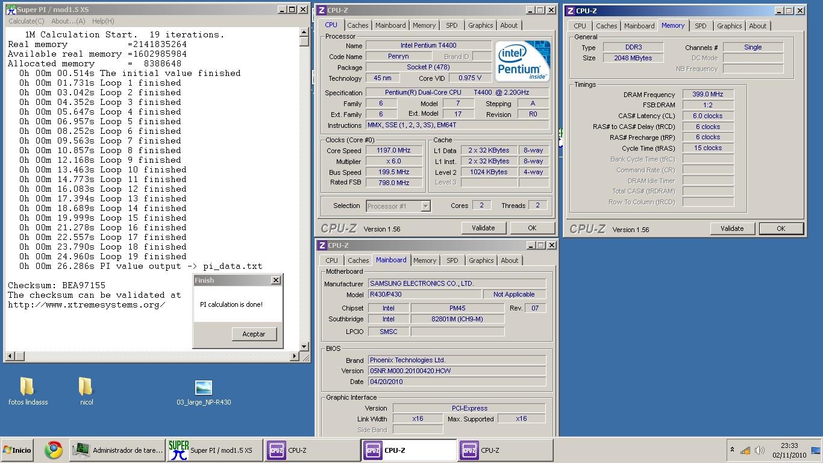Select SPD tab in CPU window
Screen dimensions: 823x463
[x=452, y=25]
